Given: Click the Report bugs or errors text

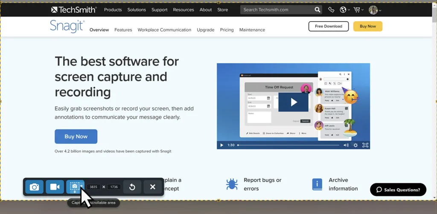Looking at the screenshot, I should (x=262, y=184).
